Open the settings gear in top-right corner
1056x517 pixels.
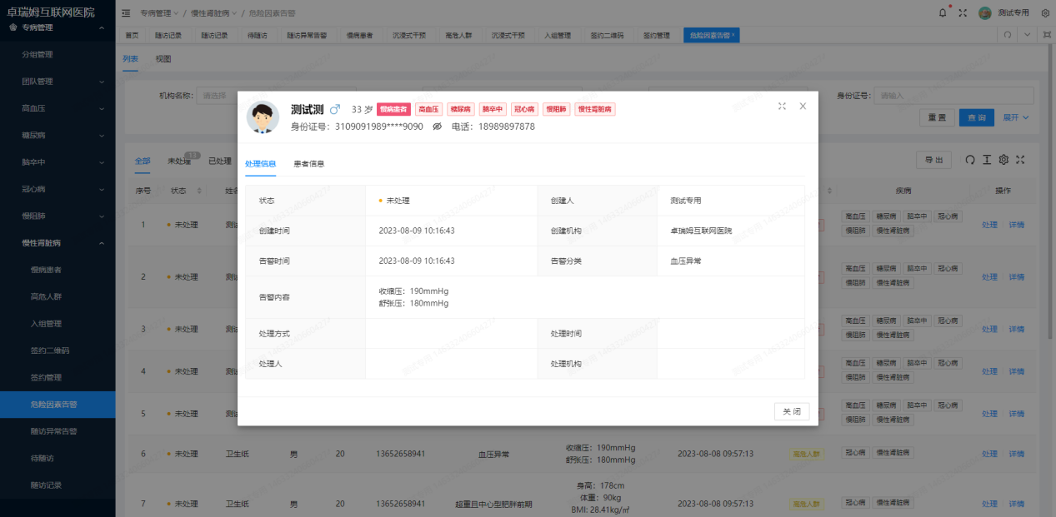click(x=1044, y=12)
